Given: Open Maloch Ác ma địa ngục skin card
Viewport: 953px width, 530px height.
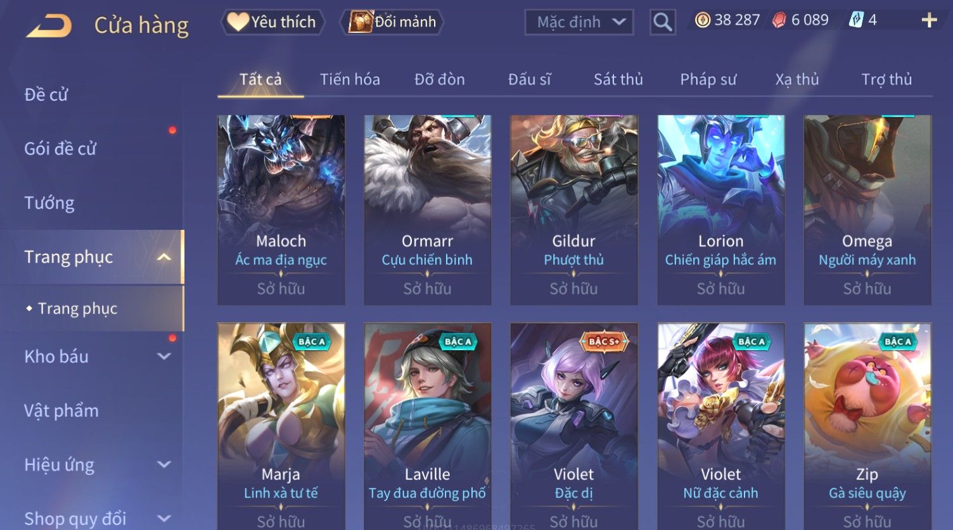Looking at the screenshot, I should 281,210.
